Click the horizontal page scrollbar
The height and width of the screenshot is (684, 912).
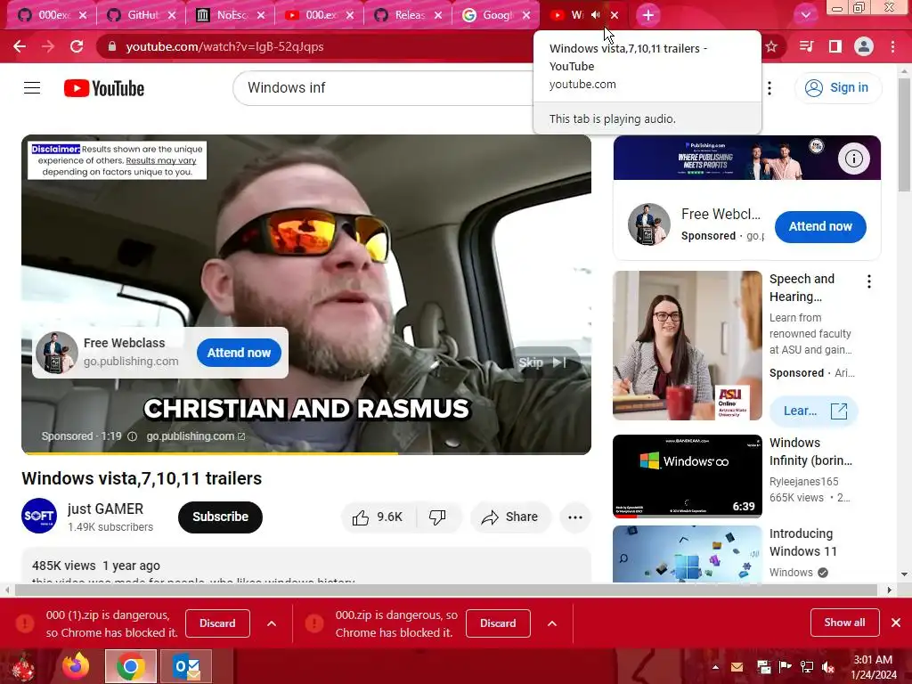coord(447,590)
